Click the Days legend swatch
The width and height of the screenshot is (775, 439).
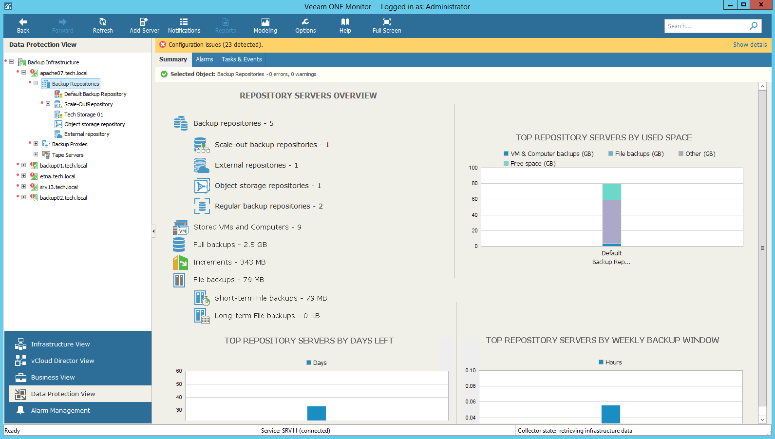[x=309, y=363]
